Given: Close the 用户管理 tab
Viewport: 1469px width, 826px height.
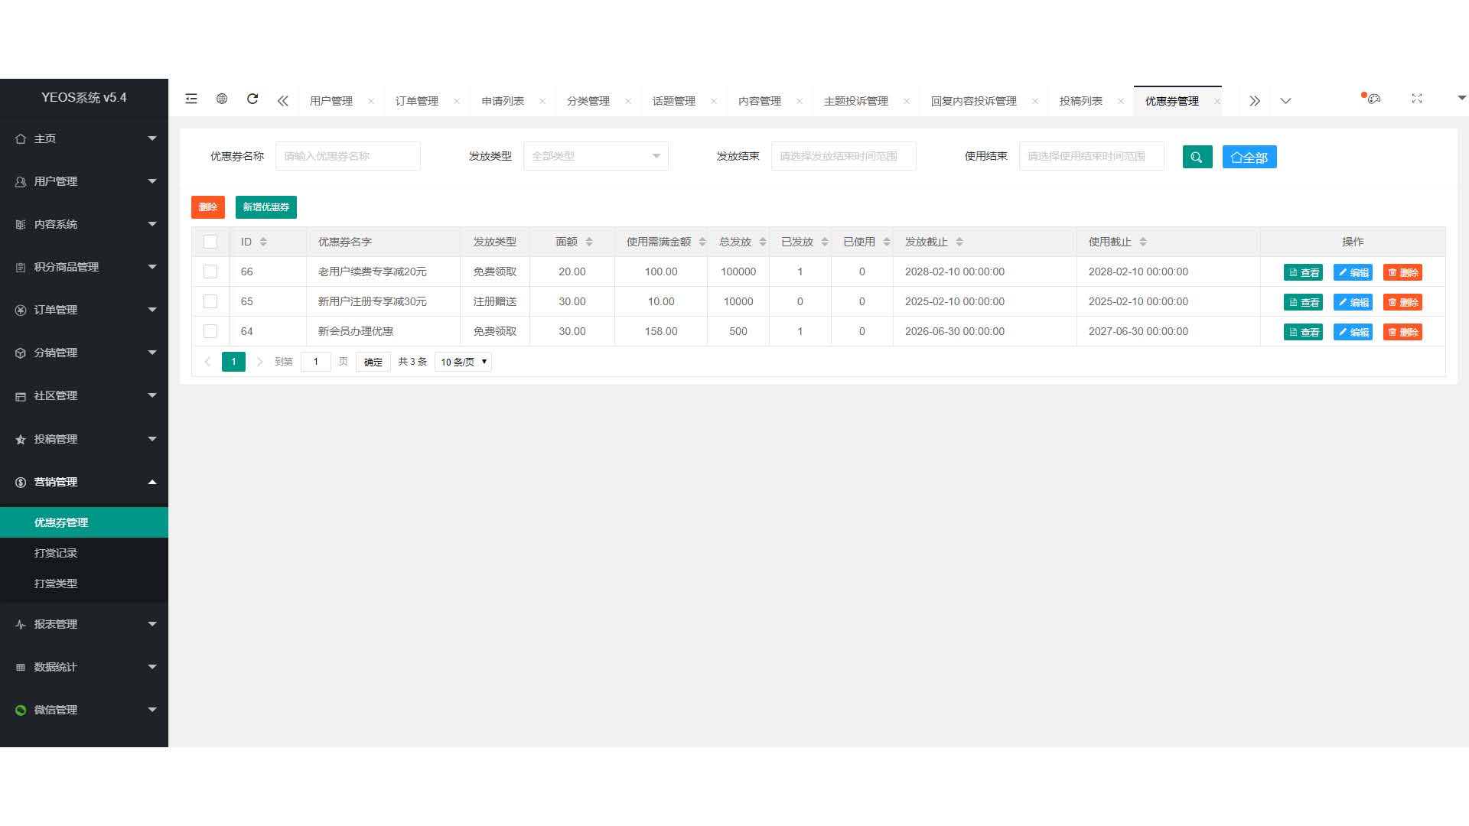Looking at the screenshot, I should click(x=371, y=101).
